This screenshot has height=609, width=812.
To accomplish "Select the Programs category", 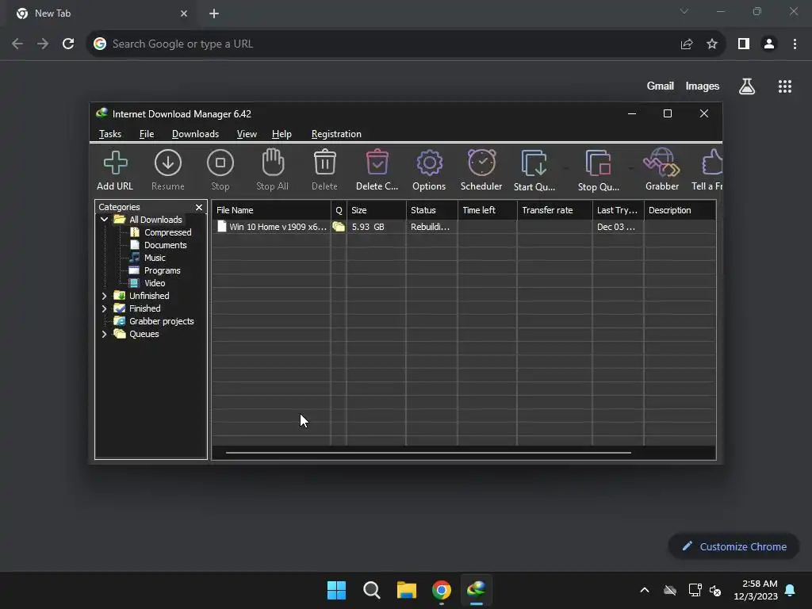I will coord(162,270).
